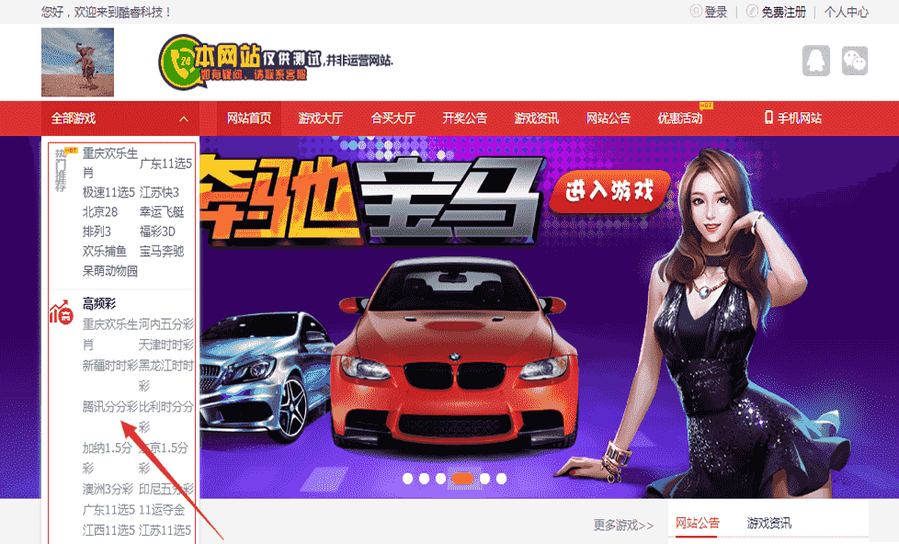Collapse the 全部游戏 games panel

pyautogui.click(x=182, y=118)
